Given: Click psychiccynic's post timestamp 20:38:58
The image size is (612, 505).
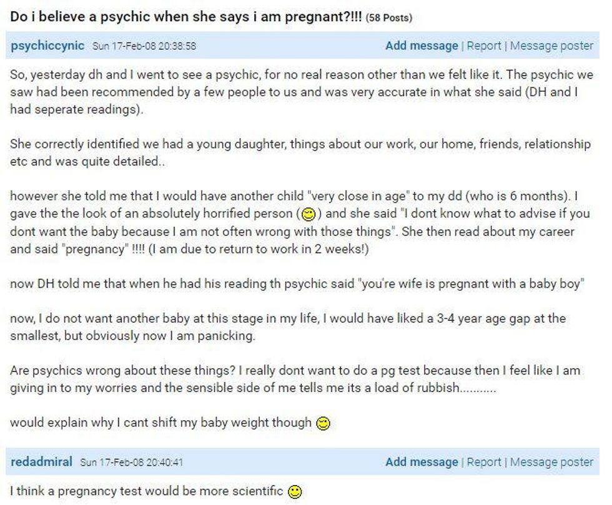Looking at the screenshot, I should coord(144,46).
